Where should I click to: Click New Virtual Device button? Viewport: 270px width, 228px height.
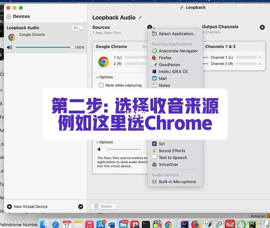(x=27, y=207)
